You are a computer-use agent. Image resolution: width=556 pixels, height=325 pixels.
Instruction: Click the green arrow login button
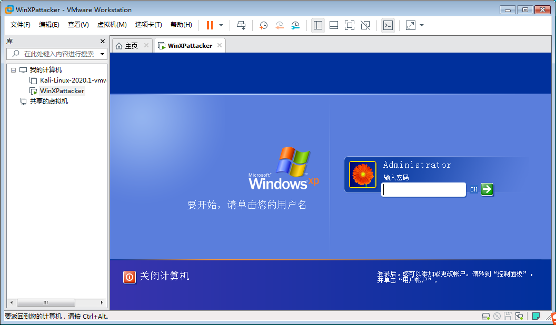(487, 189)
